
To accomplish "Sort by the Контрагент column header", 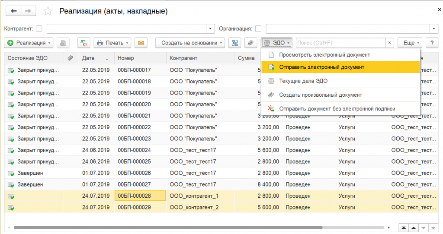I will point(200,58).
